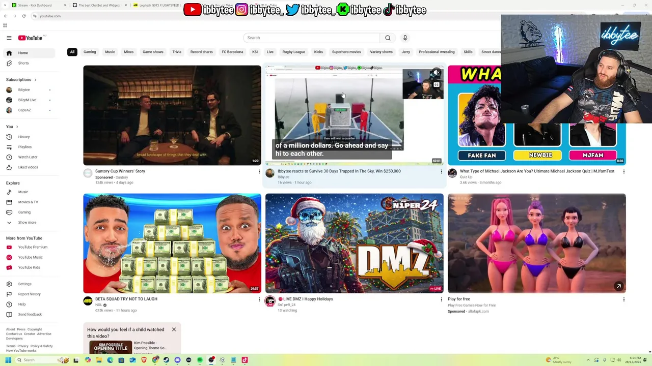The height and width of the screenshot is (366, 652).
Task: Click the YouTube logo
Action: coord(31,38)
